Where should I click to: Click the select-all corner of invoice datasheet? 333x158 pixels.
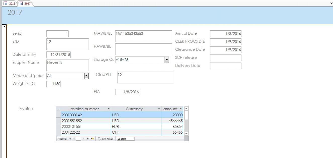59,109
